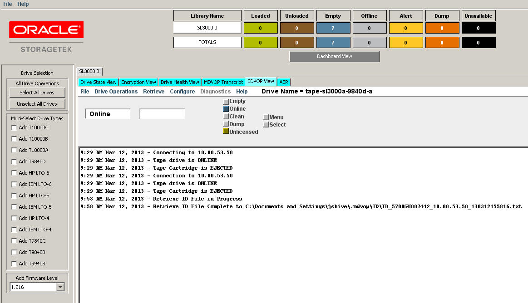This screenshot has height=303, width=528.
Task: Open MDVOP Transcript tab
Action: 223,82
